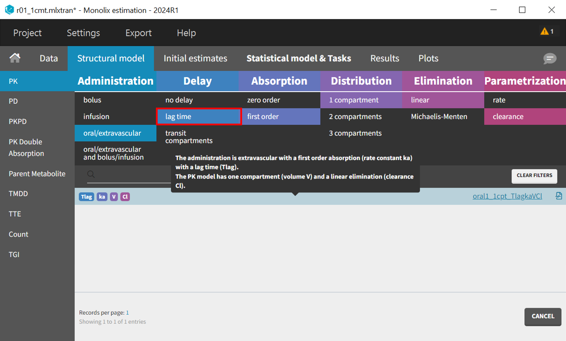The width and height of the screenshot is (566, 341).
Task: Select the Michaelis-Menten elimination filter
Action: click(439, 117)
